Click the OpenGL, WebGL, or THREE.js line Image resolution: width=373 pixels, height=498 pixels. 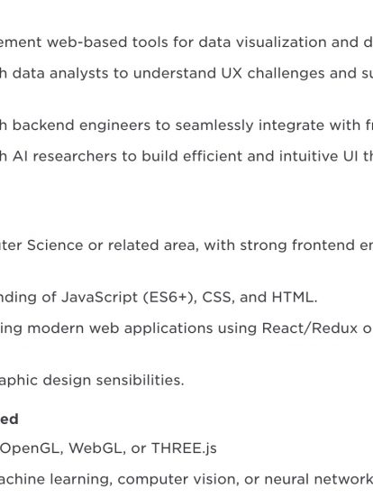coord(108,448)
